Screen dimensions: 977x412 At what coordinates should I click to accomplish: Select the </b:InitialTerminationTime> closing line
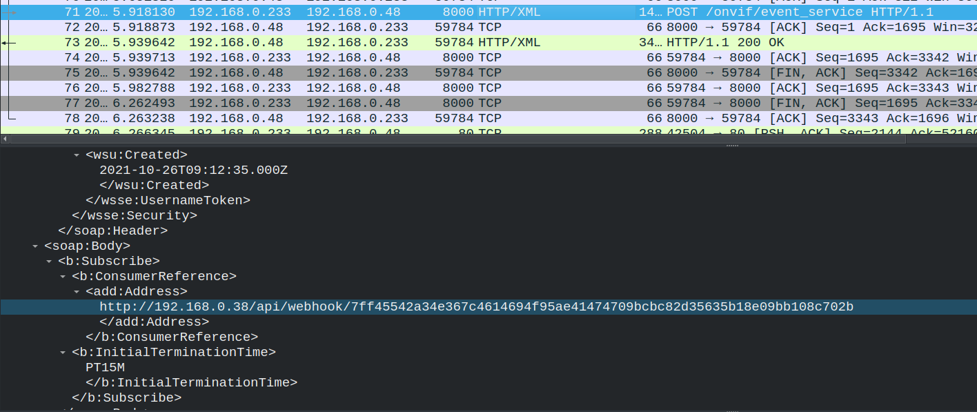[x=191, y=383]
